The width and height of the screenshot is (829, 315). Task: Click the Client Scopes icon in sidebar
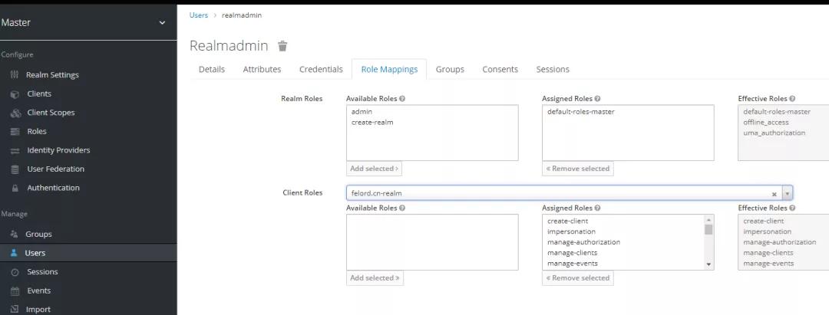15,113
